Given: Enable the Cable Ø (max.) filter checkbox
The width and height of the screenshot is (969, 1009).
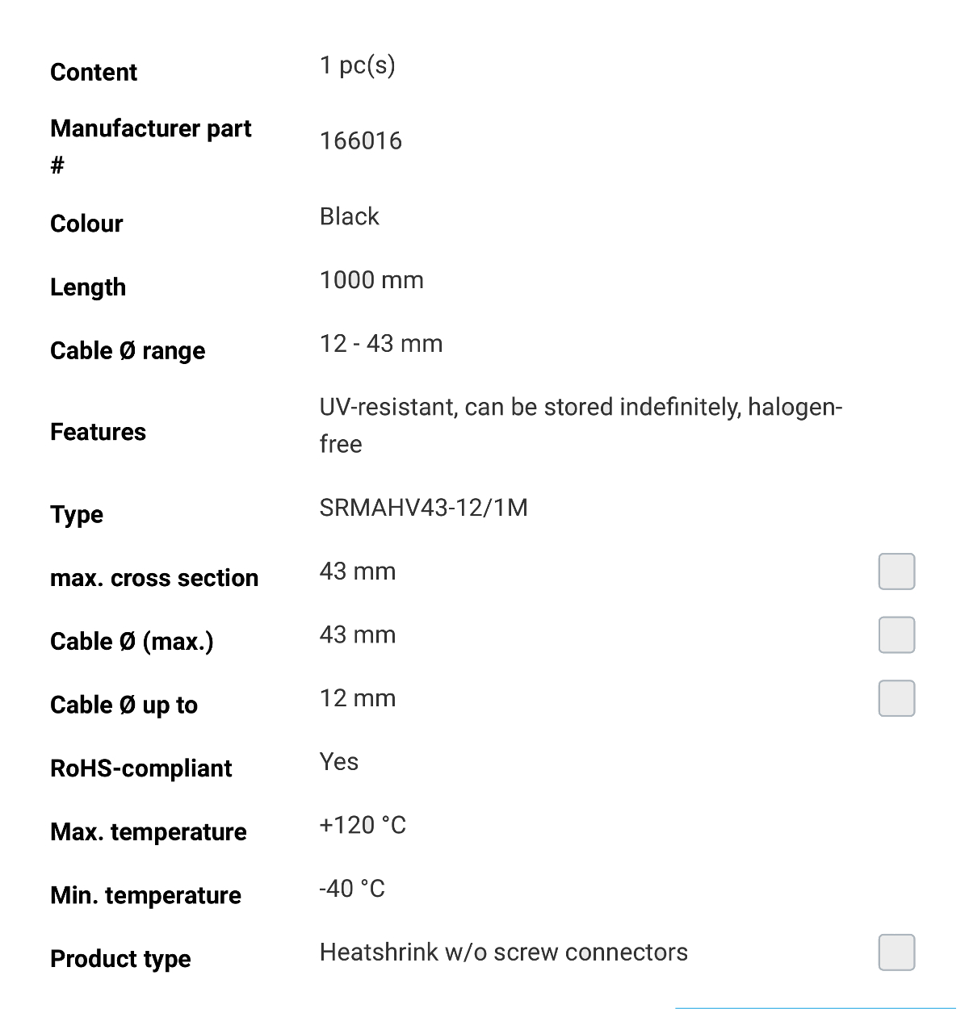Looking at the screenshot, I should [x=896, y=635].
